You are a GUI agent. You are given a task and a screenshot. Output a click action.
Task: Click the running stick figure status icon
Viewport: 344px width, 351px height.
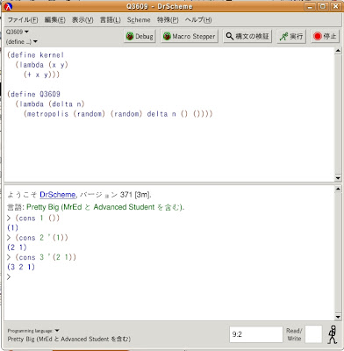tap(333, 334)
